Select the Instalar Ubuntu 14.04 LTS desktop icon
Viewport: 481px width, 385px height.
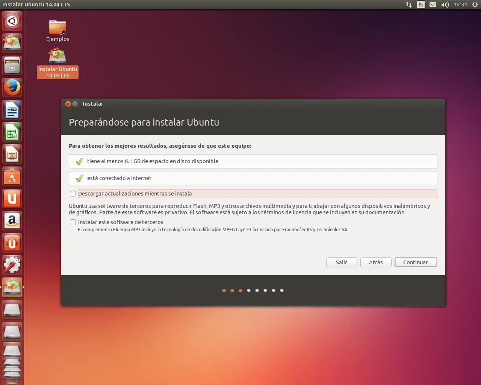tap(57, 63)
